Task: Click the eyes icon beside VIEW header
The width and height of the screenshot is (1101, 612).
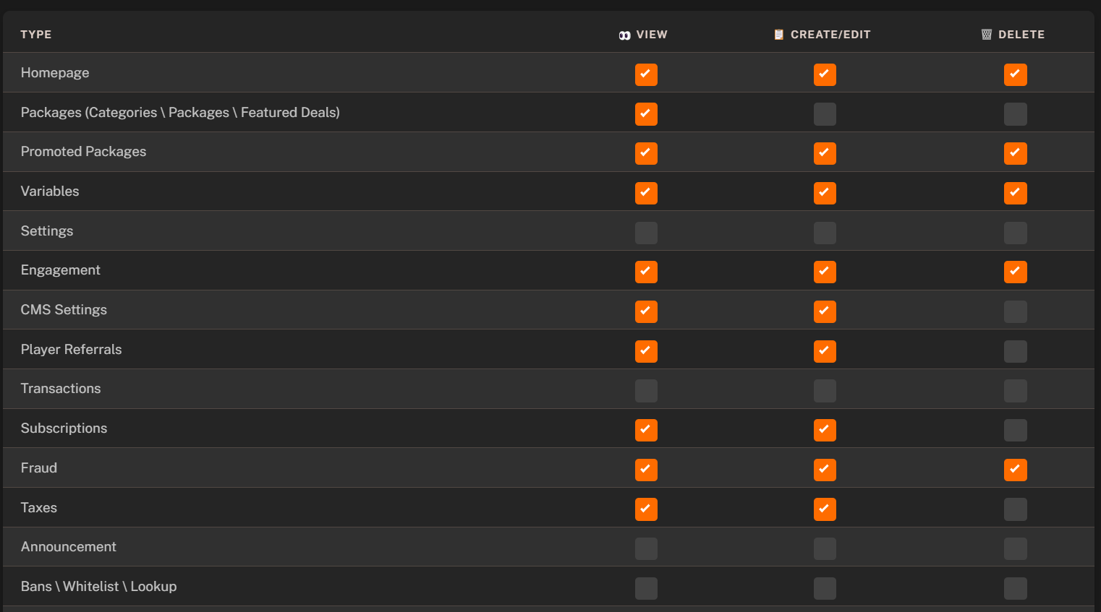Action: coord(625,35)
